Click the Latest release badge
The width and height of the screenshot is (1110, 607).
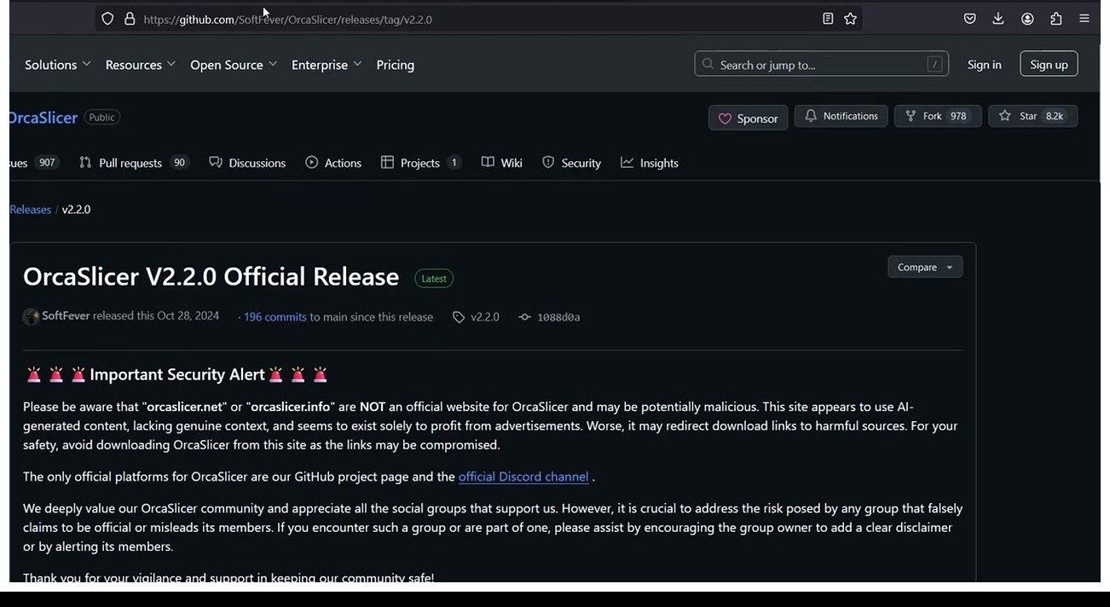(434, 278)
